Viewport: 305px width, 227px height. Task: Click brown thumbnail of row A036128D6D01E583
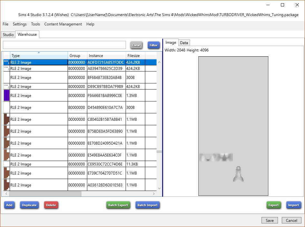coord(7,185)
